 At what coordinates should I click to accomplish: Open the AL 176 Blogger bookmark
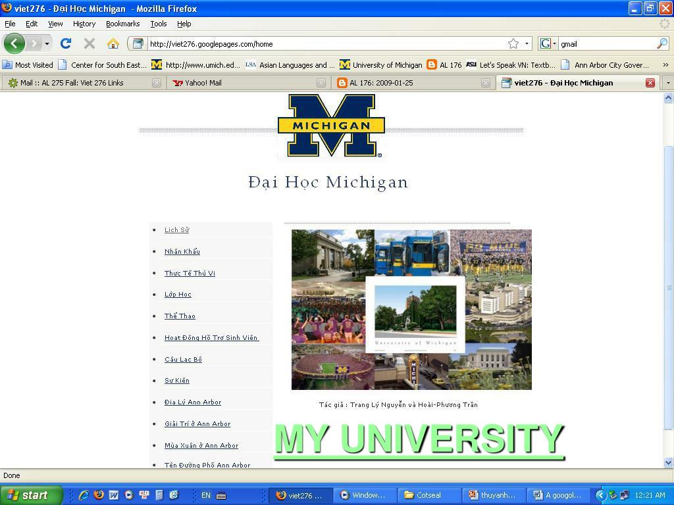[x=444, y=65]
